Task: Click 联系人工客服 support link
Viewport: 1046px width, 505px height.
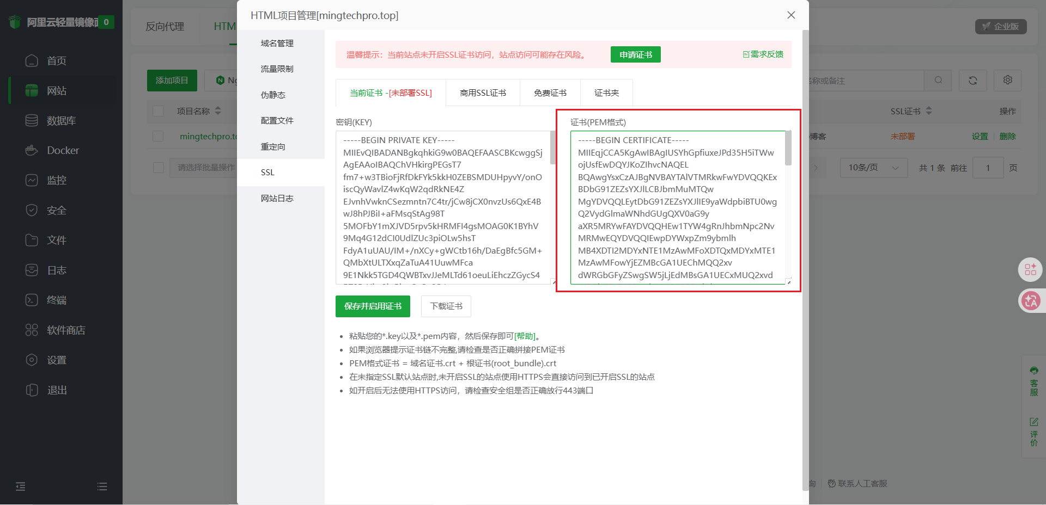Action: tap(858, 483)
